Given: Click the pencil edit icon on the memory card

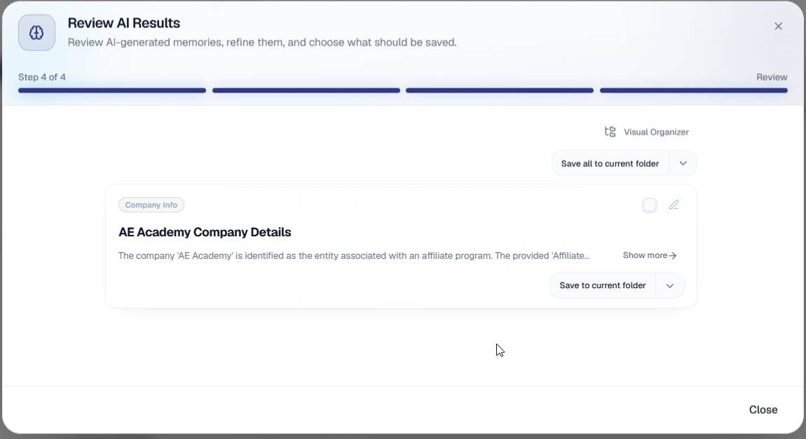Looking at the screenshot, I should coord(674,205).
